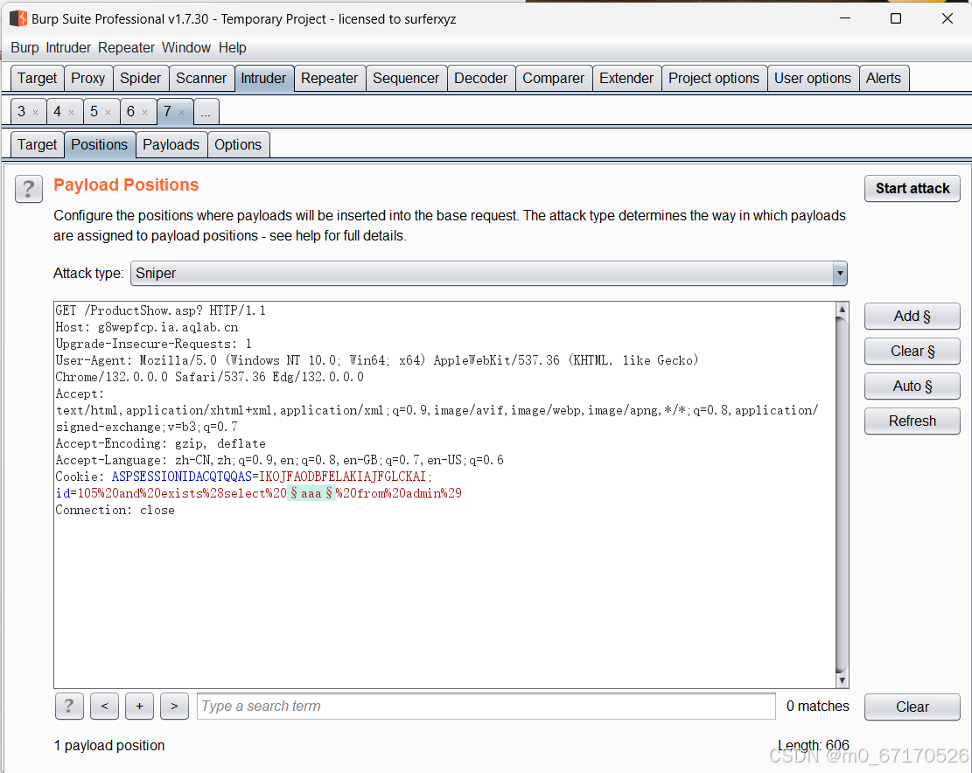Click scrollbar down arrow in request editor
This screenshot has width=972, height=773.
(842, 680)
